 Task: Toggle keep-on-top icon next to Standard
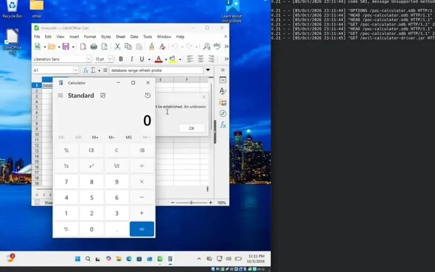pyautogui.click(x=103, y=95)
